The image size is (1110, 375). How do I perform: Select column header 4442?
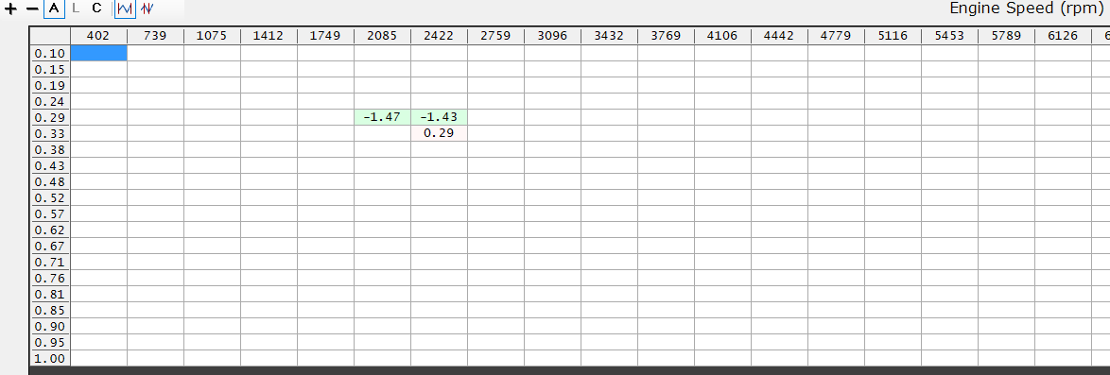(x=779, y=36)
